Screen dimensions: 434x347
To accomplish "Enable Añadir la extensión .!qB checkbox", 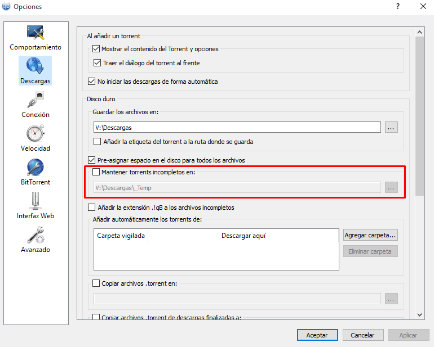I will pos(92,207).
